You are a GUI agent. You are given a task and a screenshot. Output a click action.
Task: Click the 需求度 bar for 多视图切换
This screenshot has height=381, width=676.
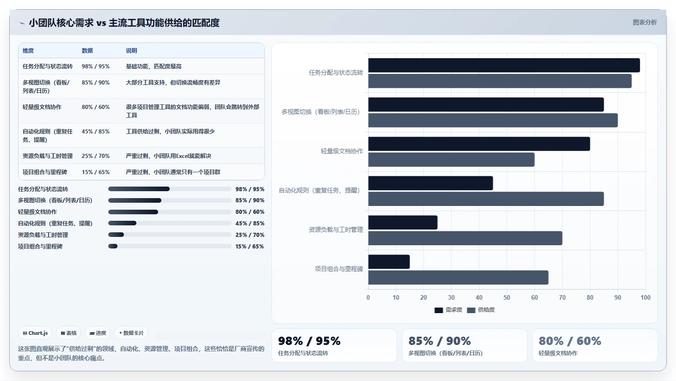coord(486,104)
